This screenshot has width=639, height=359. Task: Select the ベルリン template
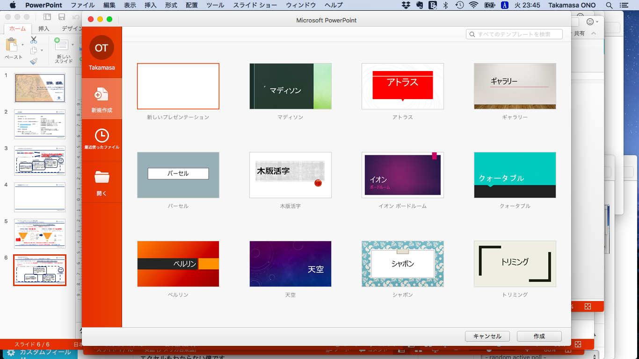click(x=178, y=264)
